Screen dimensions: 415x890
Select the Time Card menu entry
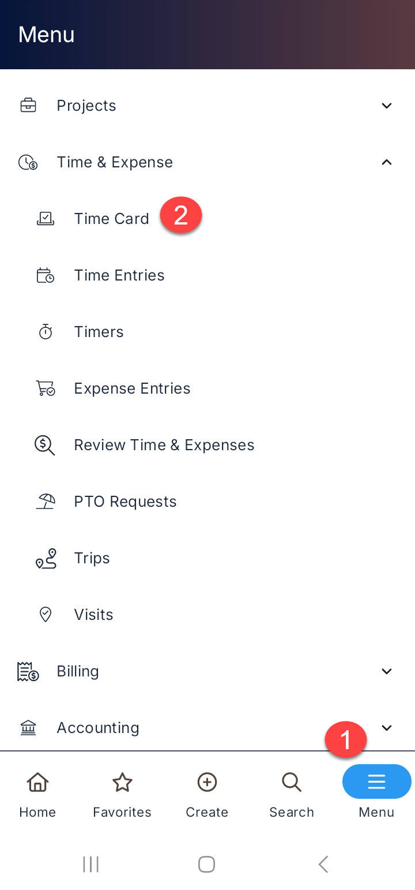[x=207, y=219]
